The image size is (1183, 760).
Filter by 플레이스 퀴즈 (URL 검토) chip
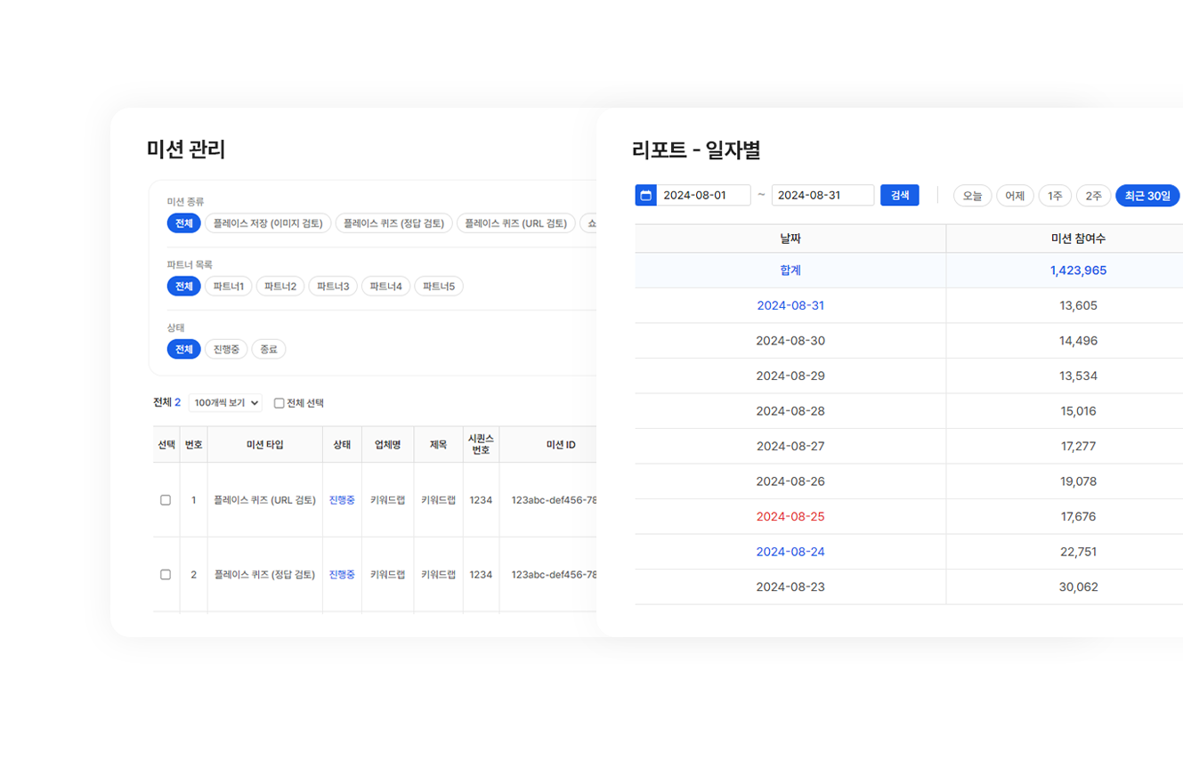pos(516,223)
